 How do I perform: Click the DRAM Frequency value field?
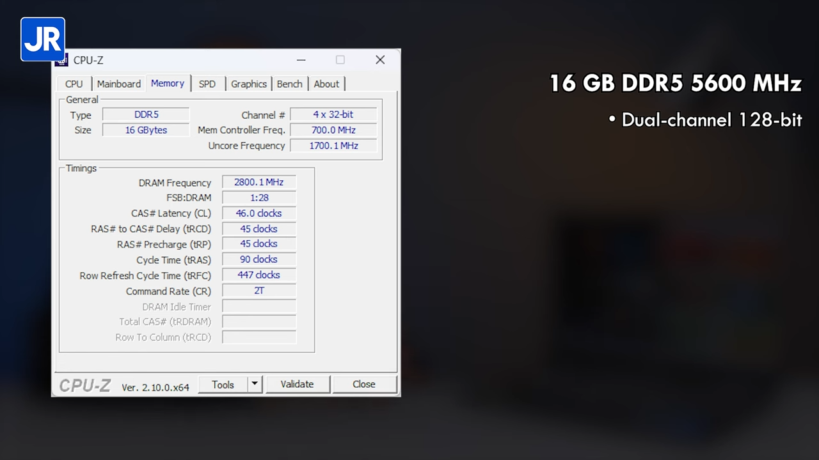coord(258,182)
